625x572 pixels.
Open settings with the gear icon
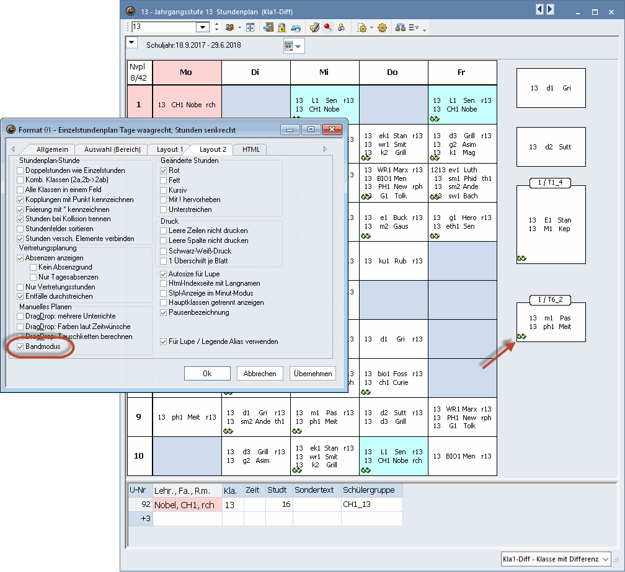point(382,27)
